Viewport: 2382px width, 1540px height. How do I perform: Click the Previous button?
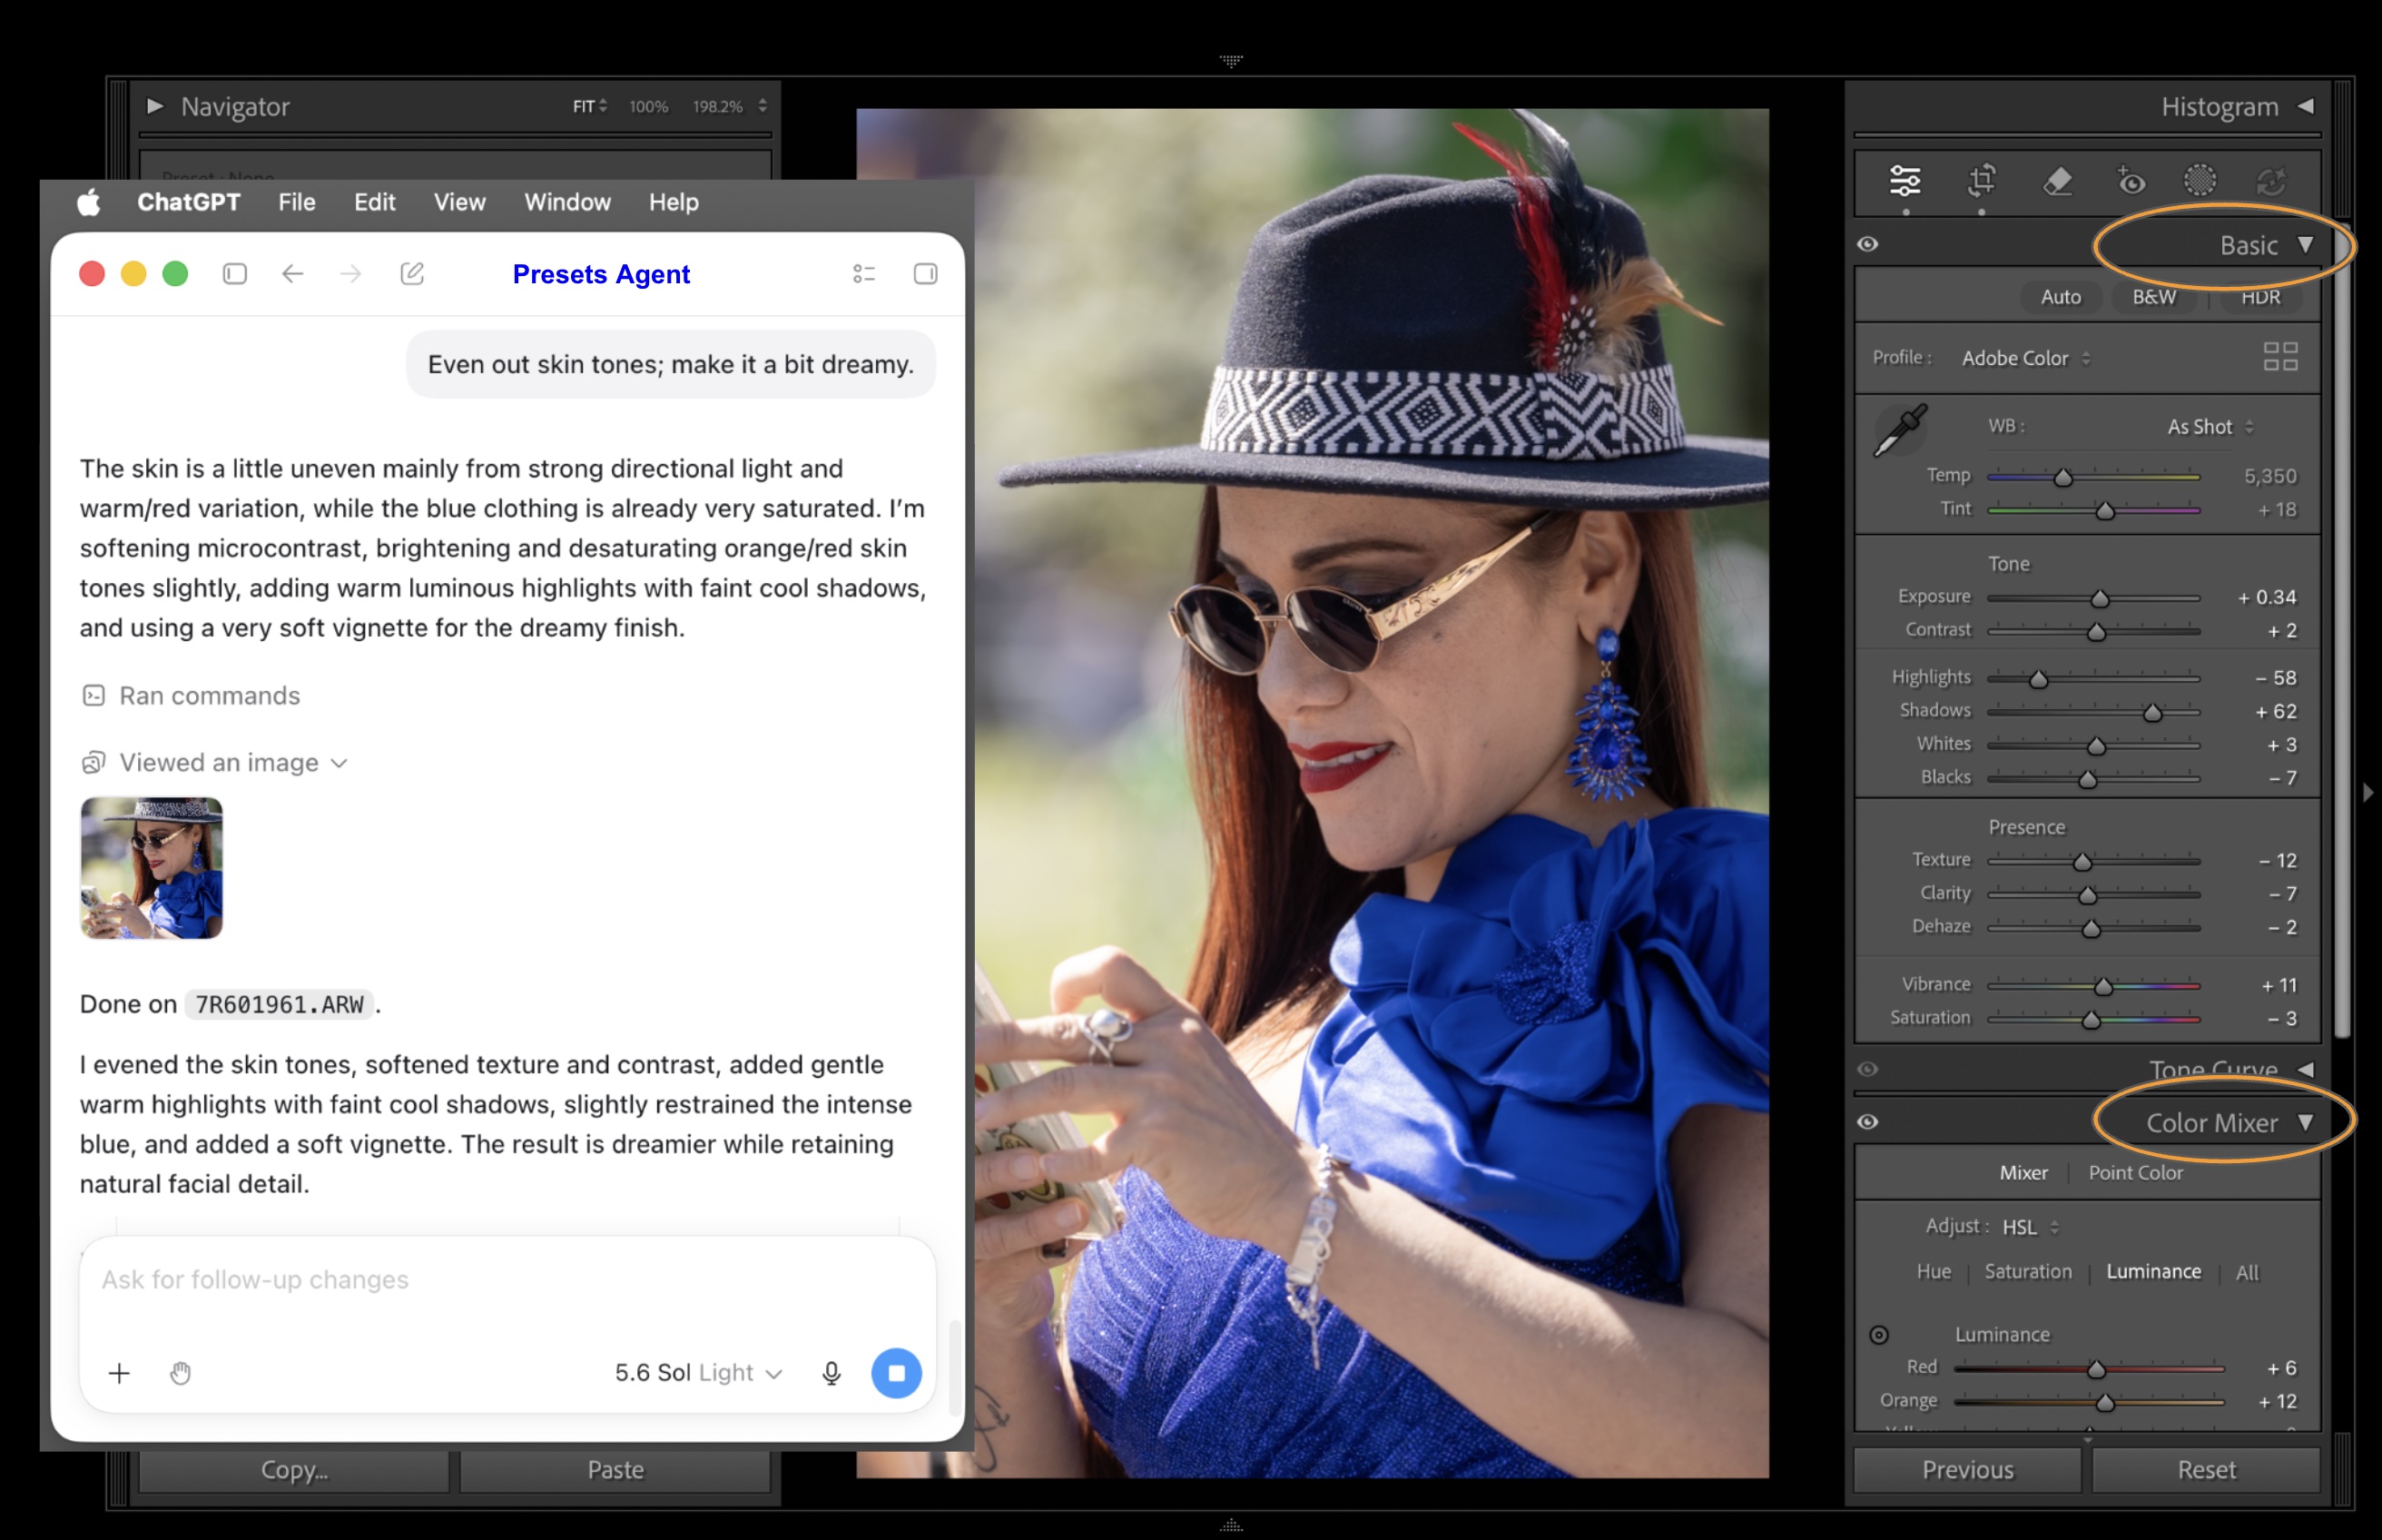coord(1967,1470)
